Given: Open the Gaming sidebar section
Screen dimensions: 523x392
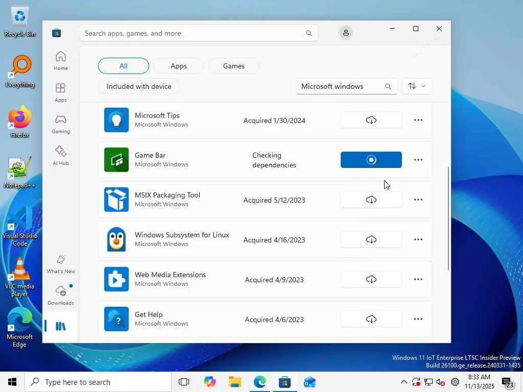Looking at the screenshot, I should pos(60,124).
